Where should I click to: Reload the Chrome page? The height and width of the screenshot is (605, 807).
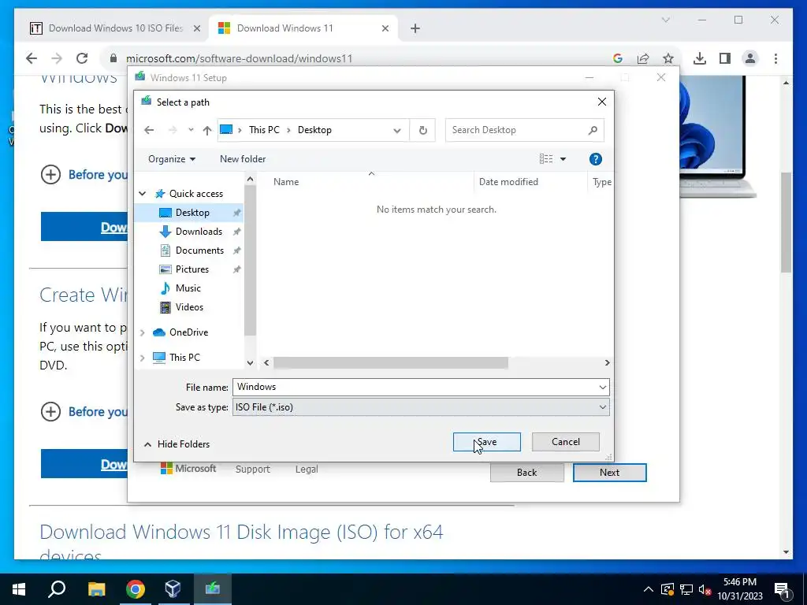pos(82,58)
